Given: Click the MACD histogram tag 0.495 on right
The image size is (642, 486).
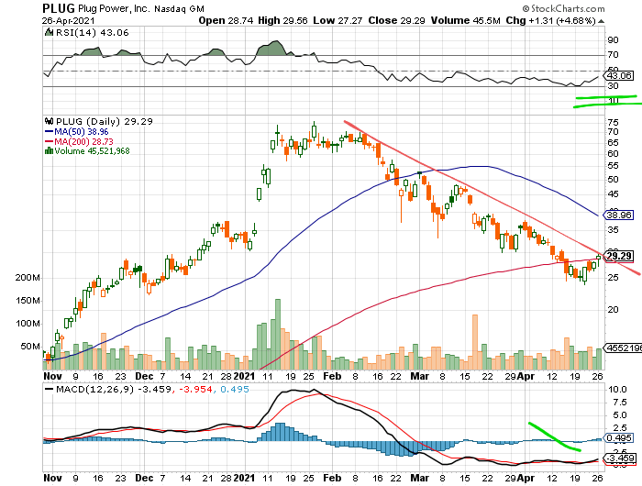Looking at the screenshot, I should tap(619, 438).
